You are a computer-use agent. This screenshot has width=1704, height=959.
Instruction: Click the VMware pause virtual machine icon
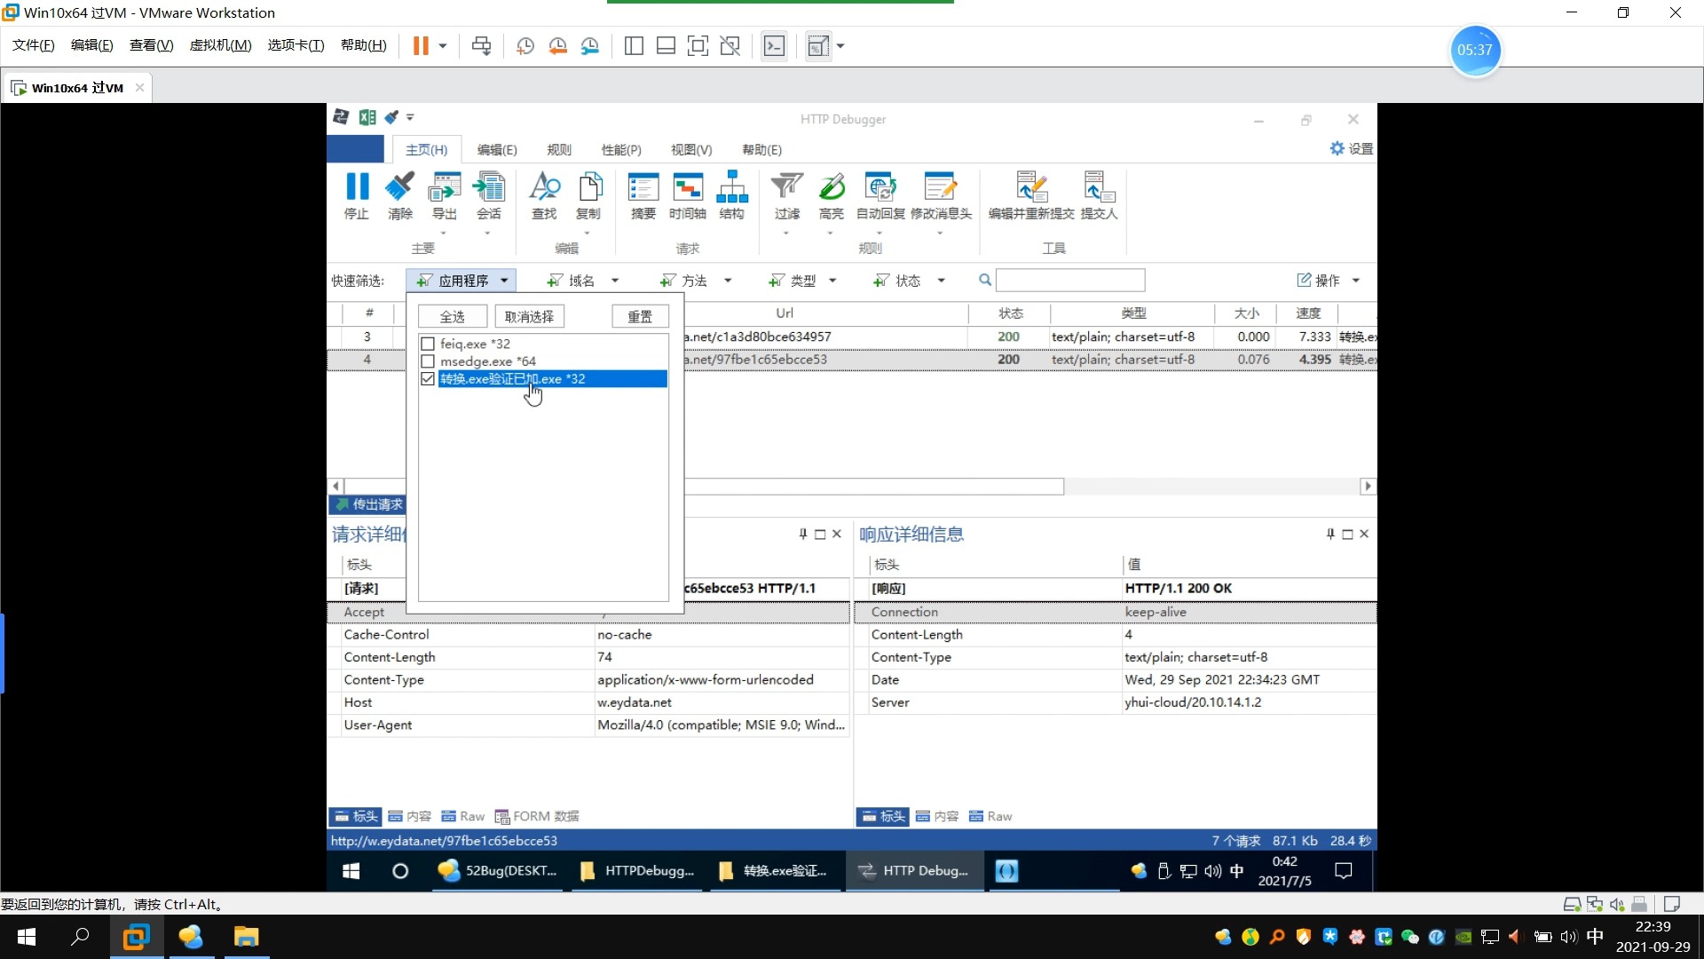point(421,45)
